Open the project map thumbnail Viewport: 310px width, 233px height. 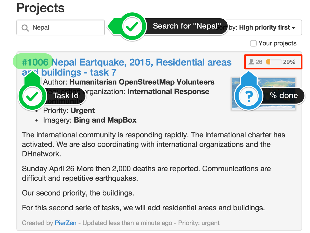click(x=263, y=94)
